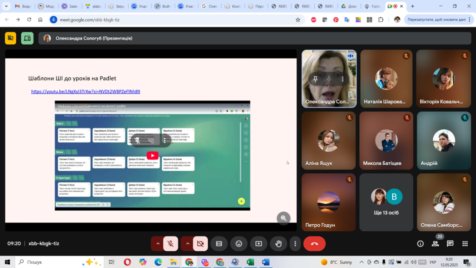Click the present now screen share button

[x=258, y=244]
